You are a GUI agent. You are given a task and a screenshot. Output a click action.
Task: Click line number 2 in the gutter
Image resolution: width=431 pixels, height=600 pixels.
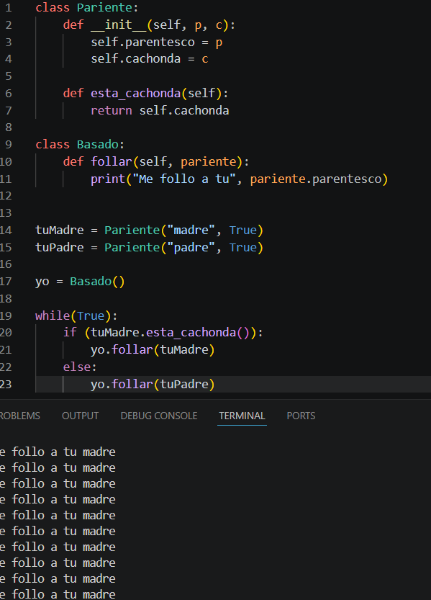[x=9, y=25]
